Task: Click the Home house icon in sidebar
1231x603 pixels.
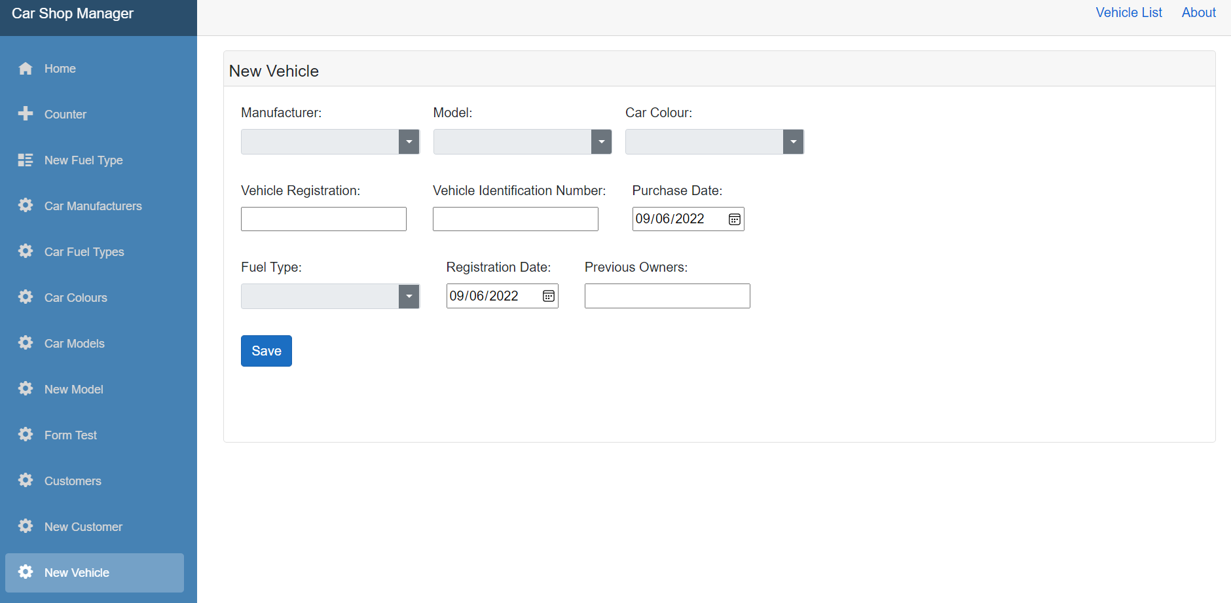Action: 26,69
